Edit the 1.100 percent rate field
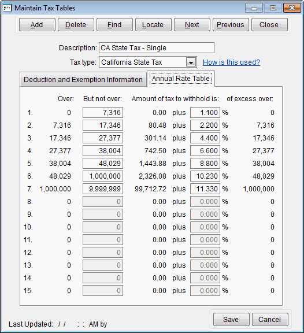 [x=205, y=113]
